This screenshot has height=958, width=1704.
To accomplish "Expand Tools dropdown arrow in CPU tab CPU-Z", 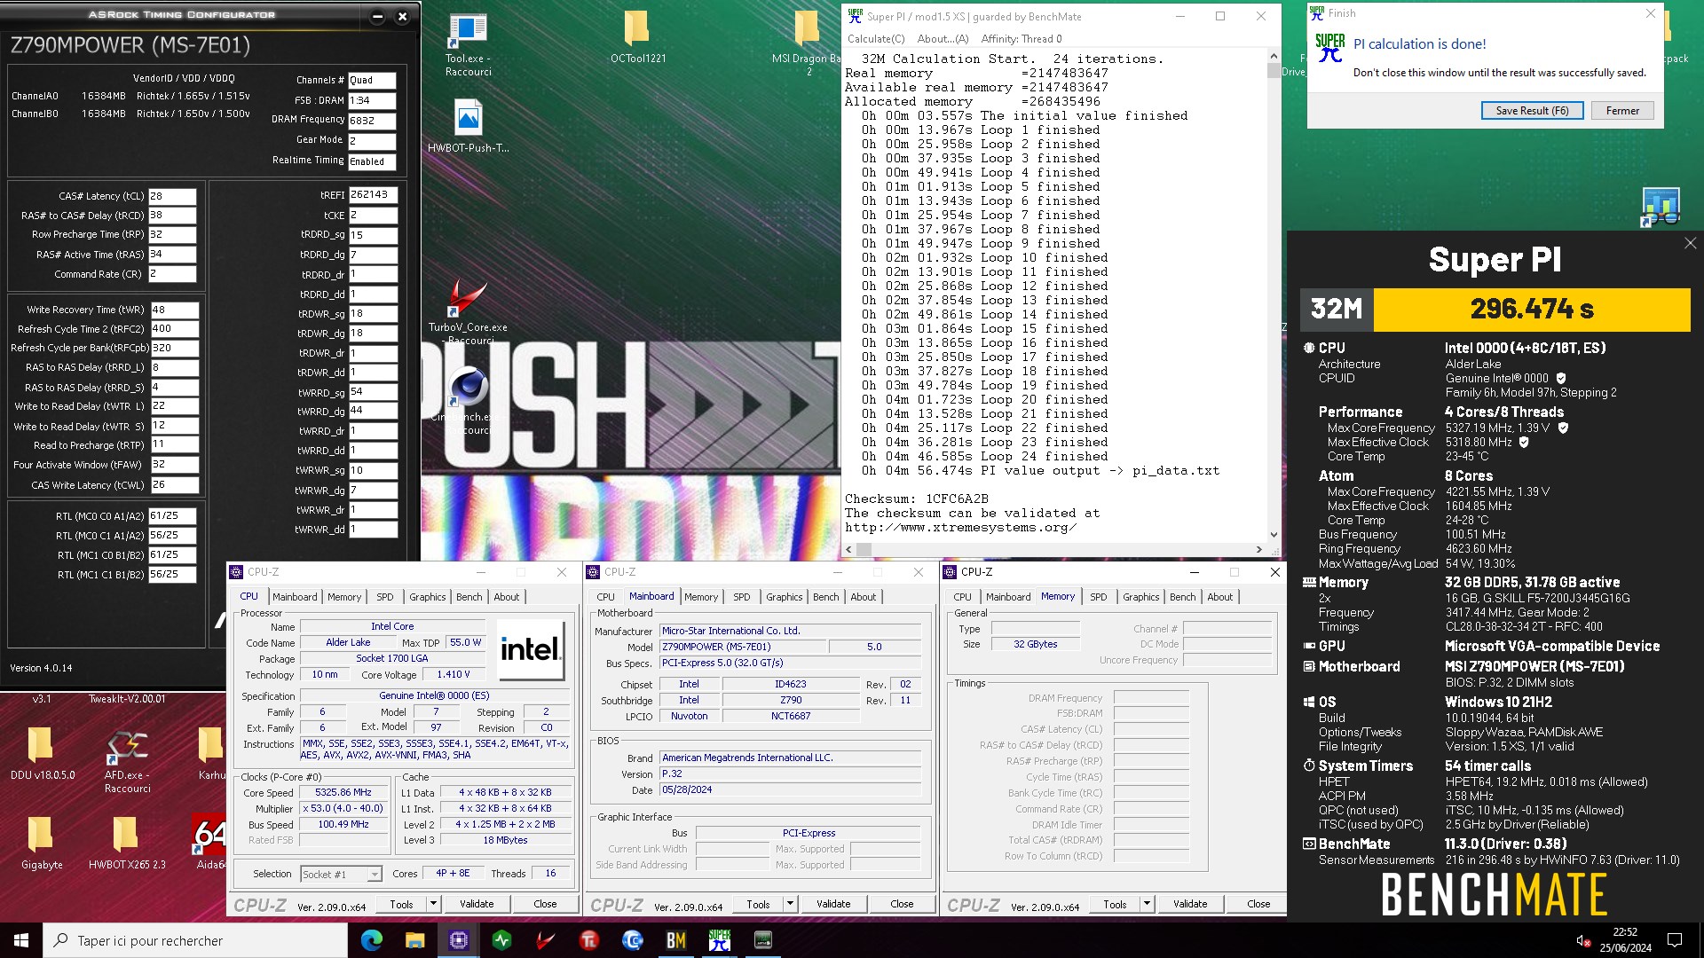I will point(433,904).
